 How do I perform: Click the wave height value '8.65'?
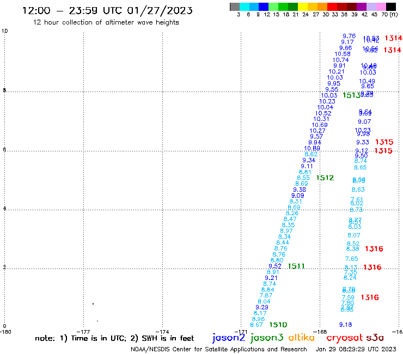pyautogui.click(x=360, y=167)
